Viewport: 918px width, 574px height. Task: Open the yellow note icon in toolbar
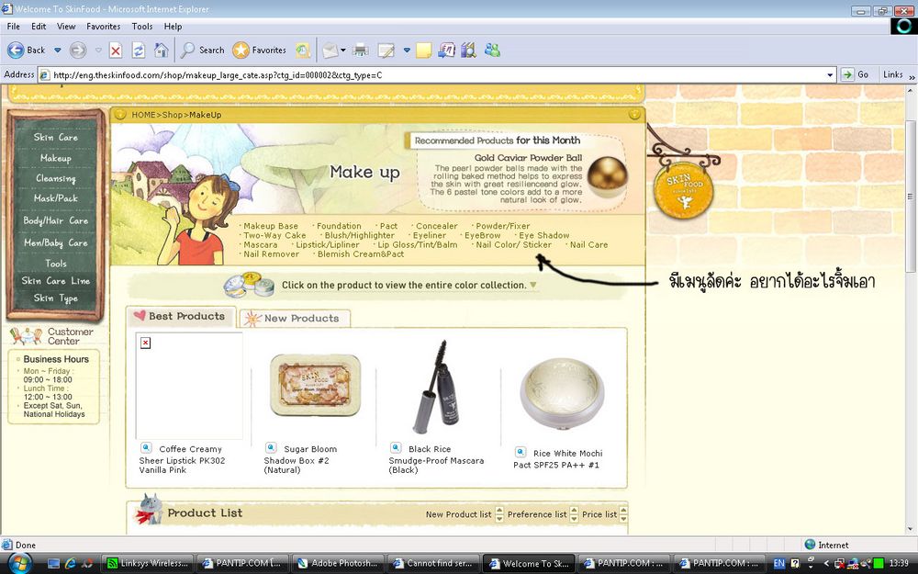point(424,51)
